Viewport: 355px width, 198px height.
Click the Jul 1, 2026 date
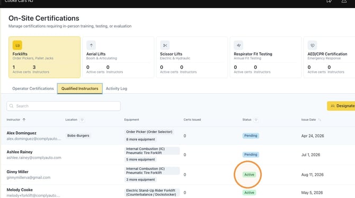[310, 155]
